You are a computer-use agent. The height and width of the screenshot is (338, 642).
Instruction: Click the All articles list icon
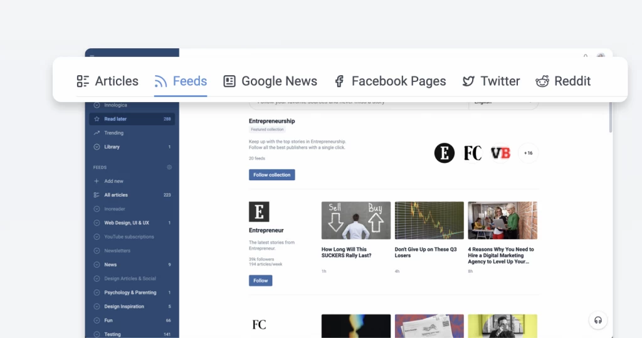pos(97,195)
